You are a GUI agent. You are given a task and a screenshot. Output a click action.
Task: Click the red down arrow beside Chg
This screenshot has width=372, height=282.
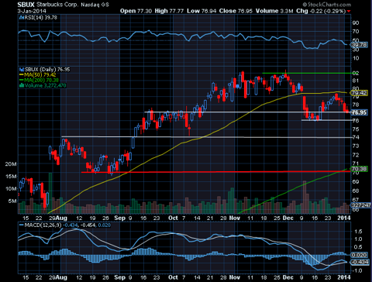pyautogui.click(x=349, y=11)
